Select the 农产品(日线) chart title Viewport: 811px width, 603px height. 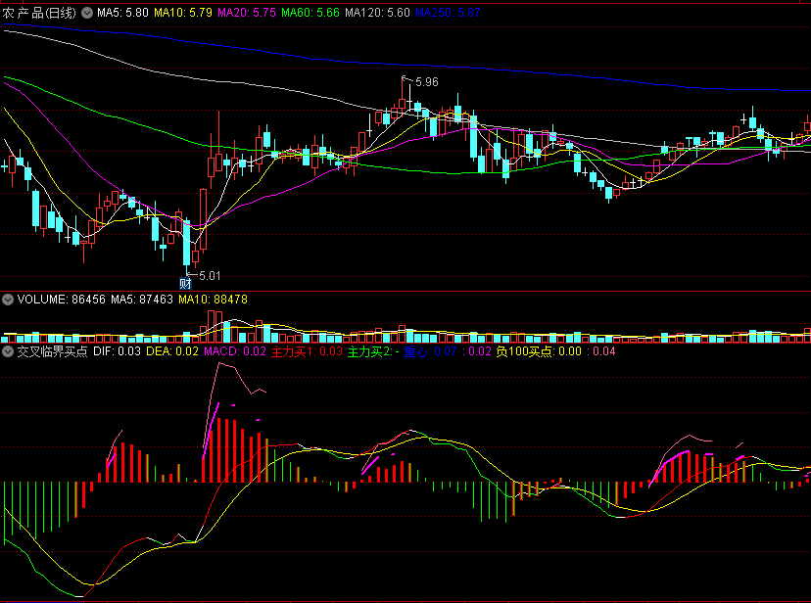point(39,13)
